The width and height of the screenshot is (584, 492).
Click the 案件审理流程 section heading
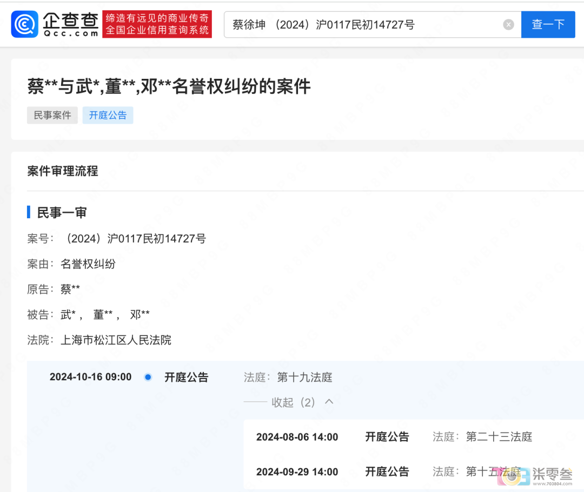[x=63, y=171]
